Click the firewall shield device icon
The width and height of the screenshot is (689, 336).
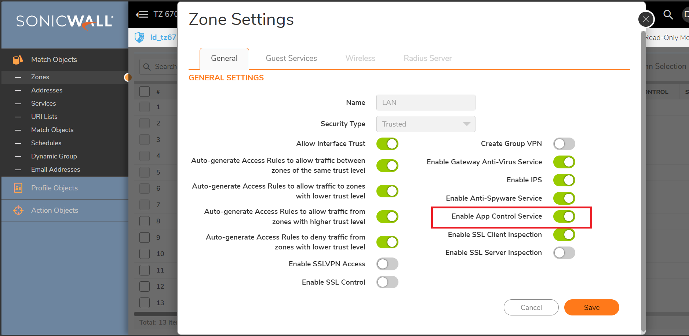[x=139, y=37]
